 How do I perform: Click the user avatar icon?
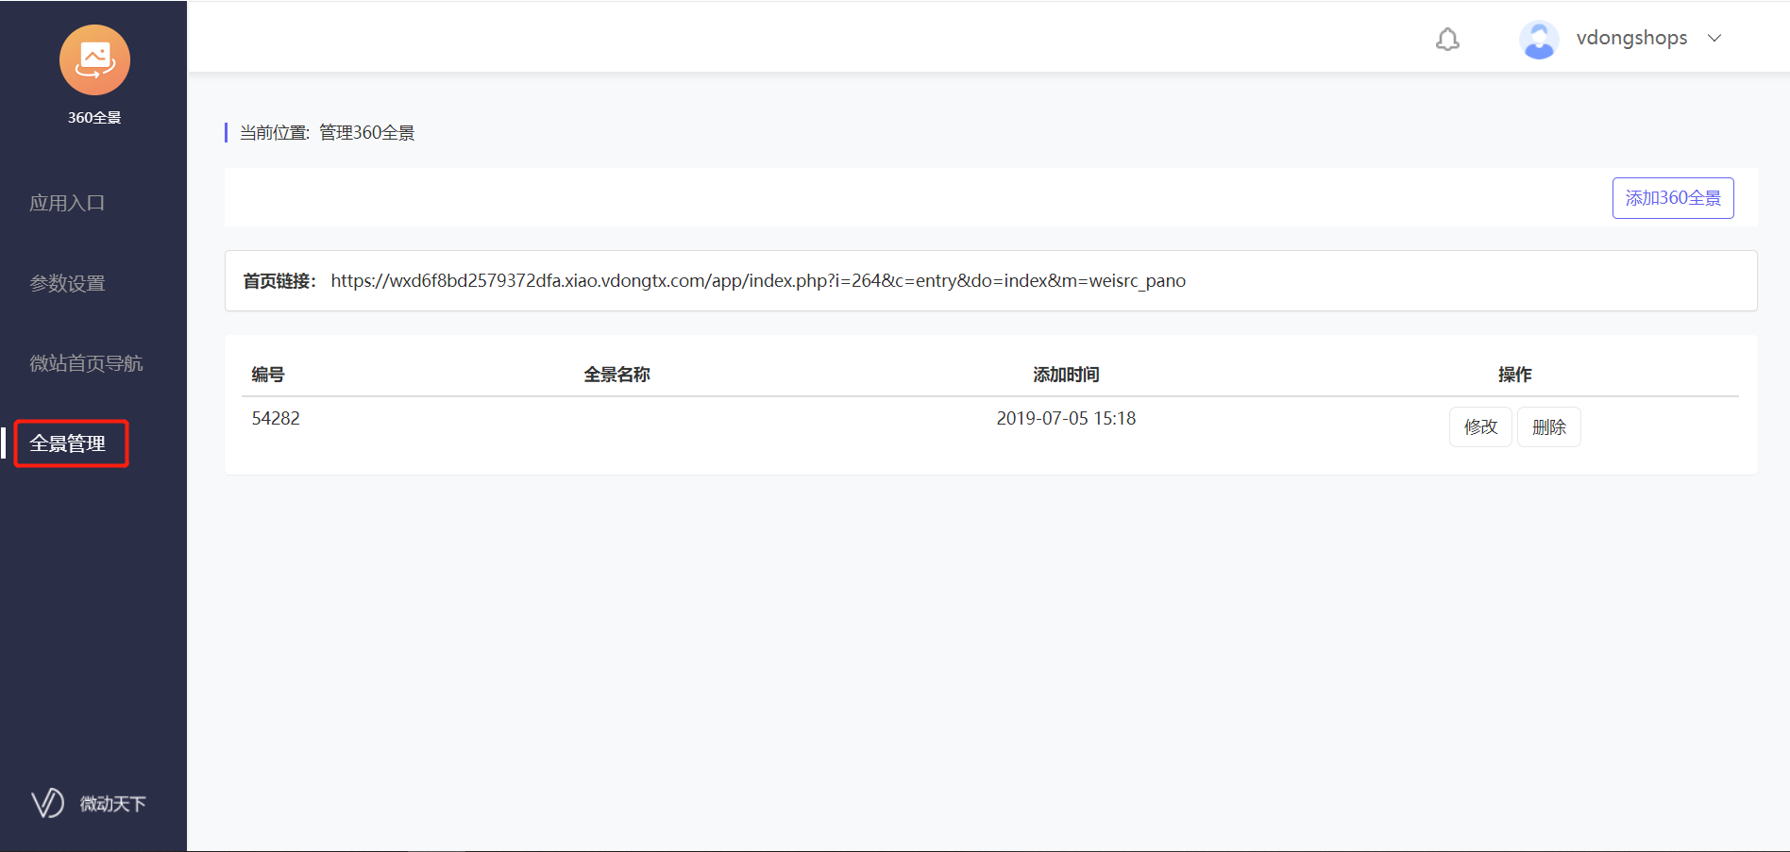point(1538,40)
